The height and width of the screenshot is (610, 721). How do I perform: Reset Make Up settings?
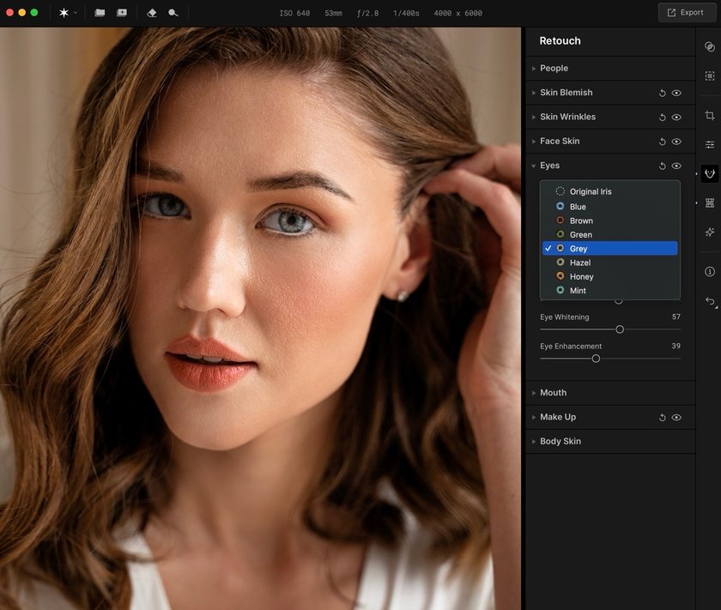pyautogui.click(x=662, y=418)
